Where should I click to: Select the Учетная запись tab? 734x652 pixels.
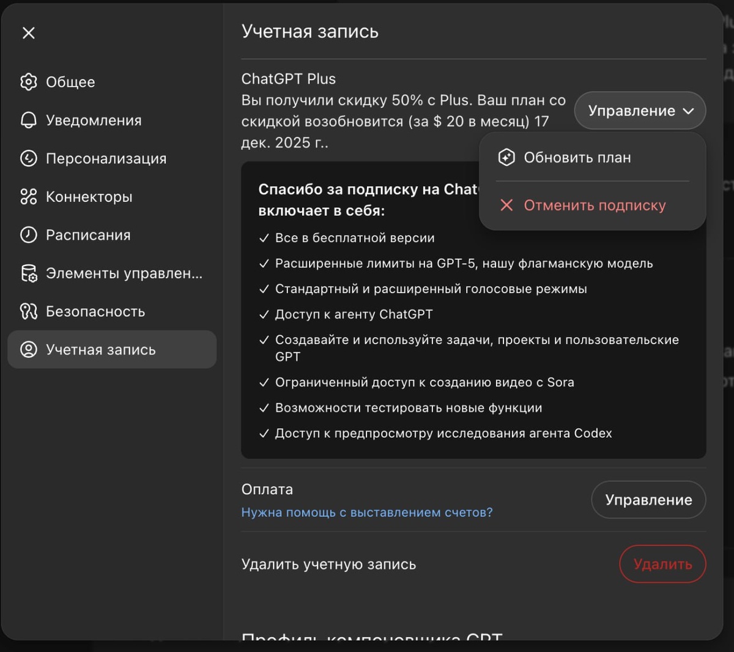pyautogui.click(x=112, y=350)
